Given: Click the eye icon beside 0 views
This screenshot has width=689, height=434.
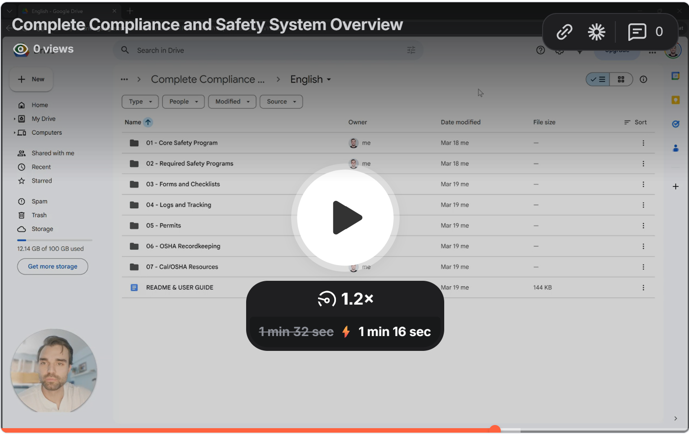Looking at the screenshot, I should coord(21,49).
